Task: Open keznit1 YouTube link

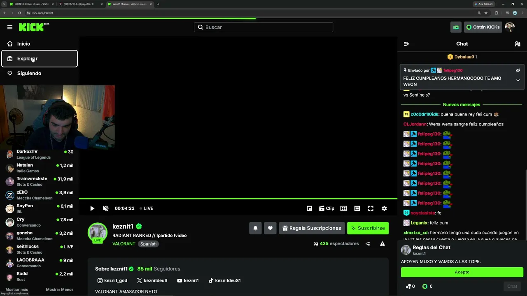Action: point(188,280)
